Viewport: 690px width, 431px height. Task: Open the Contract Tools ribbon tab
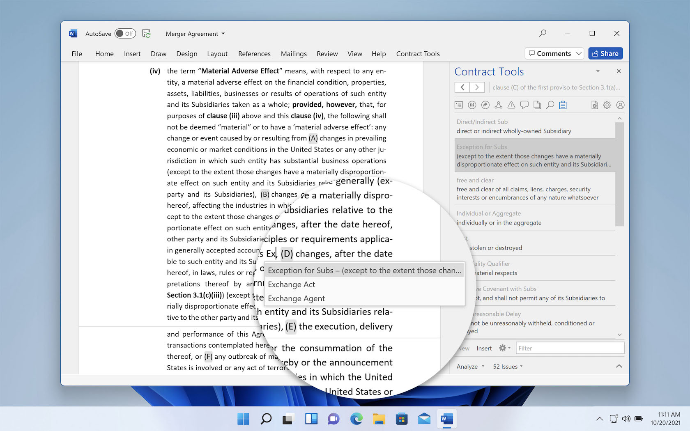pyautogui.click(x=418, y=54)
